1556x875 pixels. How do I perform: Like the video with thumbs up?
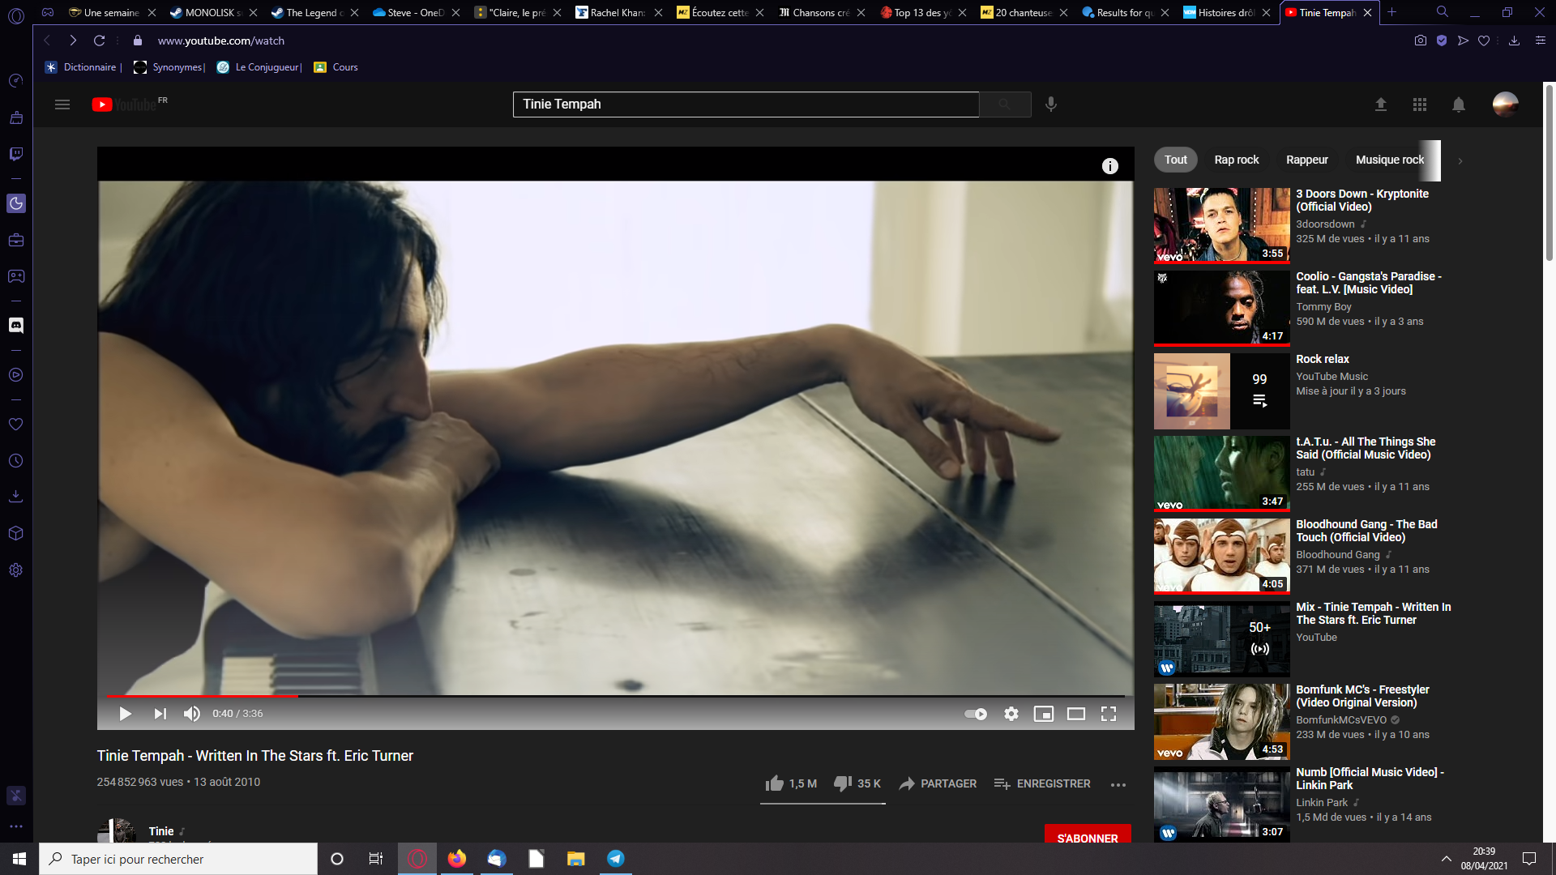[791, 783]
